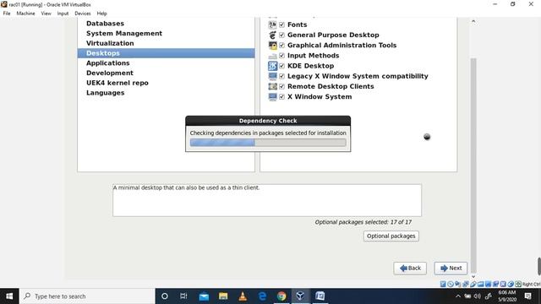
Task: Click the Fonts package group icon
Action: pos(272,24)
